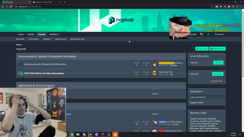
Task: Go back with browser back arrow
Action: (x=3, y=7)
